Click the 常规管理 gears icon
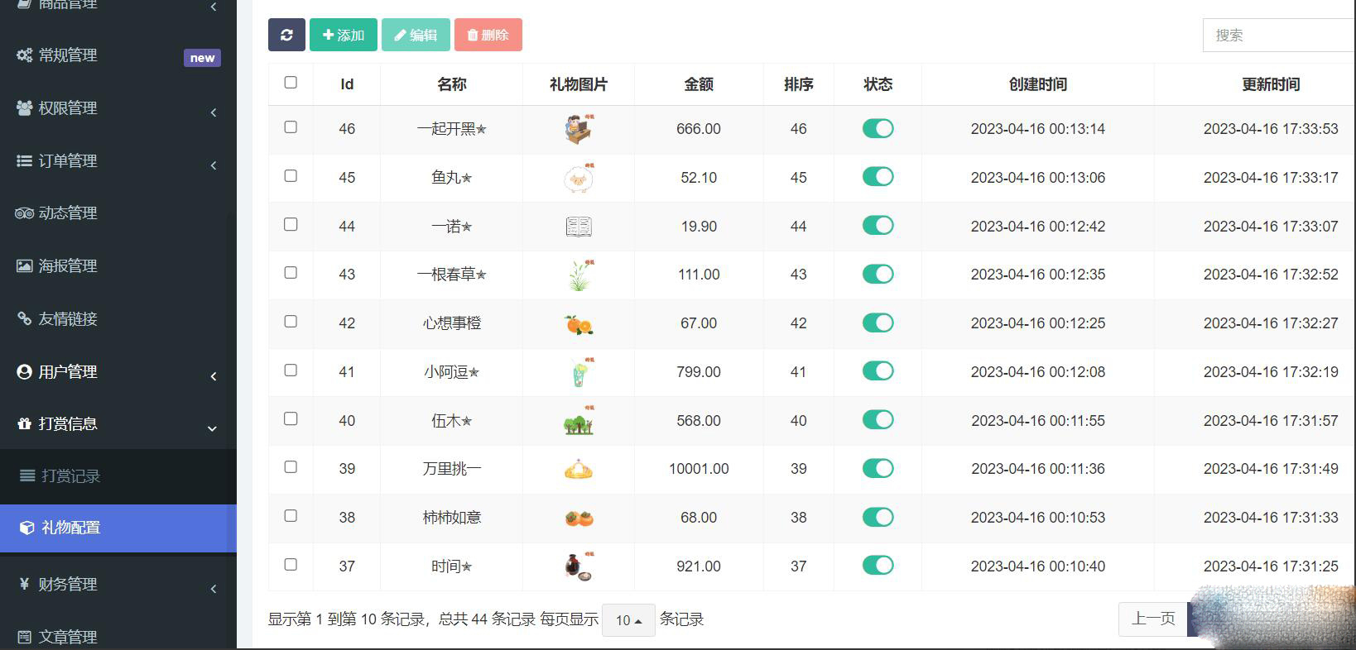Image resolution: width=1356 pixels, height=650 pixels. coord(24,55)
